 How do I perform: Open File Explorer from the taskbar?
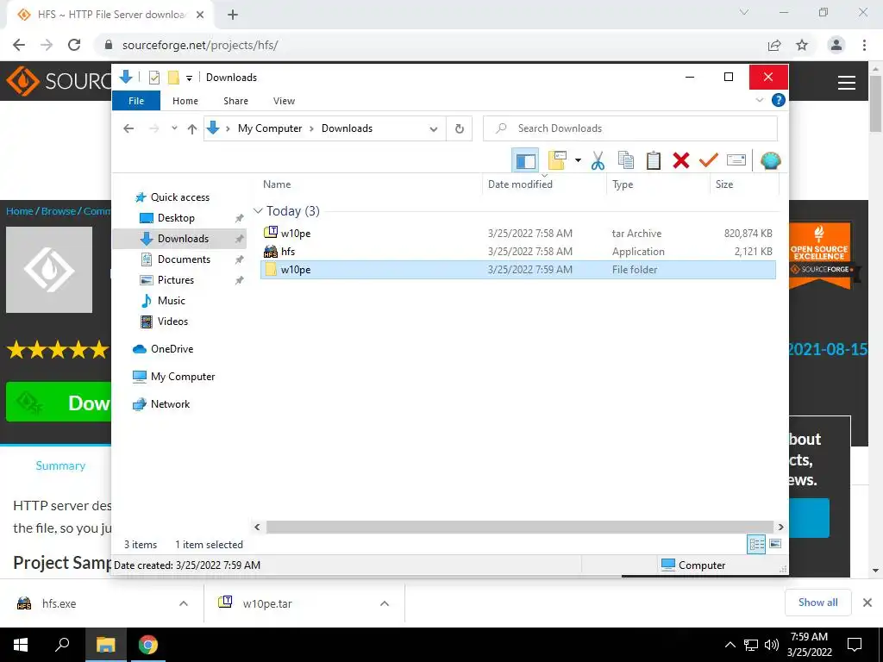click(x=105, y=645)
